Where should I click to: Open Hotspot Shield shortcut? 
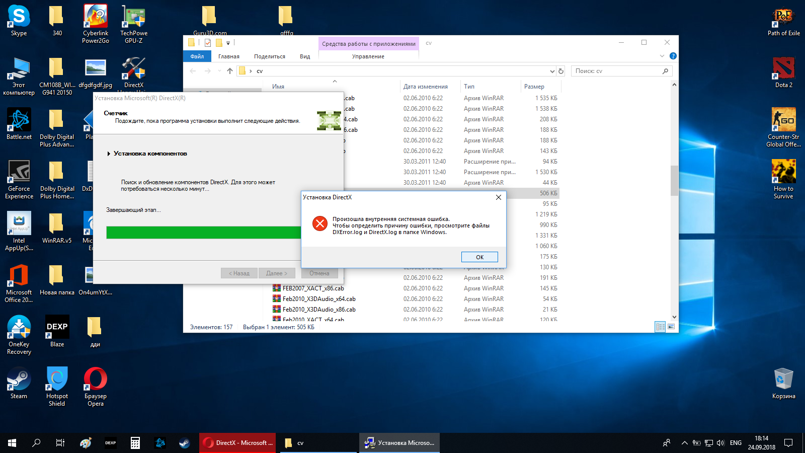57,387
